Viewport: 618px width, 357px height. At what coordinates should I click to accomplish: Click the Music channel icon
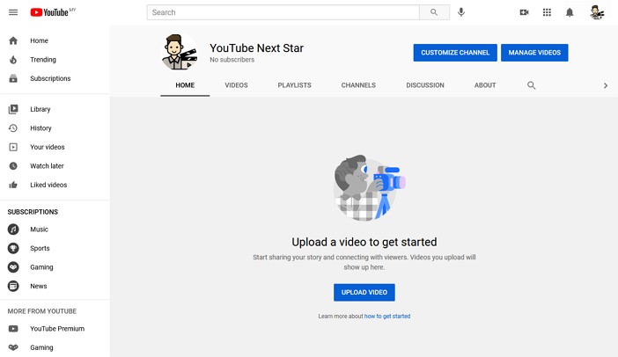click(x=13, y=229)
